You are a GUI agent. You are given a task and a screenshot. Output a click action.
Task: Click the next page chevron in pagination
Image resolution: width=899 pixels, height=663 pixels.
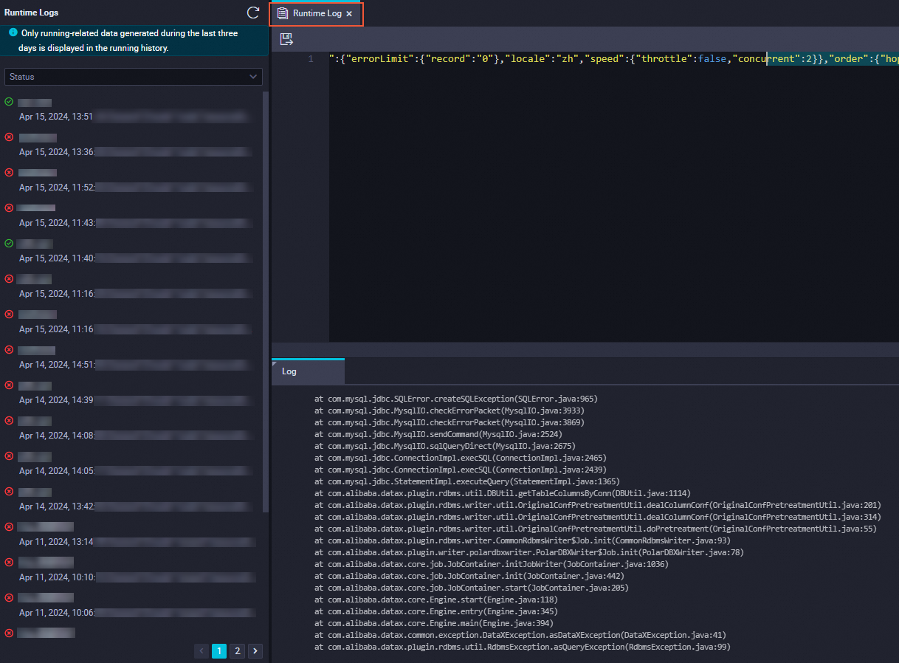255,650
